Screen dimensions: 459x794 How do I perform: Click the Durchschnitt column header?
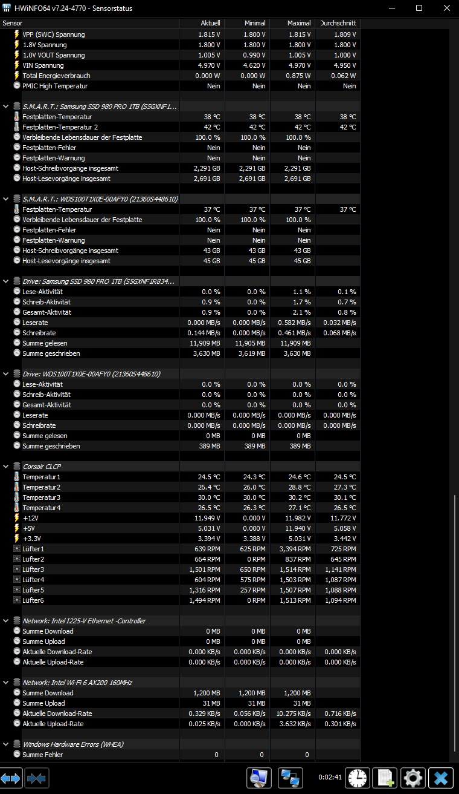pyautogui.click(x=338, y=23)
